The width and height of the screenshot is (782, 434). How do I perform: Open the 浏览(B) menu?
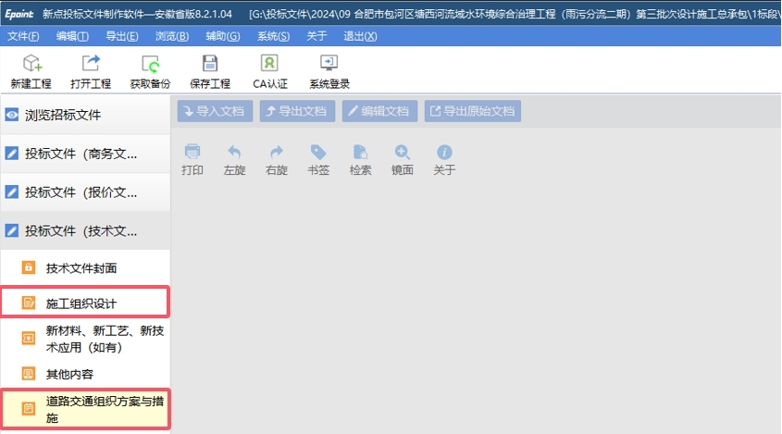pyautogui.click(x=172, y=36)
